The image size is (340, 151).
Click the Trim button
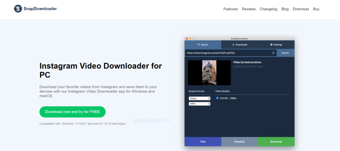pos(203,142)
